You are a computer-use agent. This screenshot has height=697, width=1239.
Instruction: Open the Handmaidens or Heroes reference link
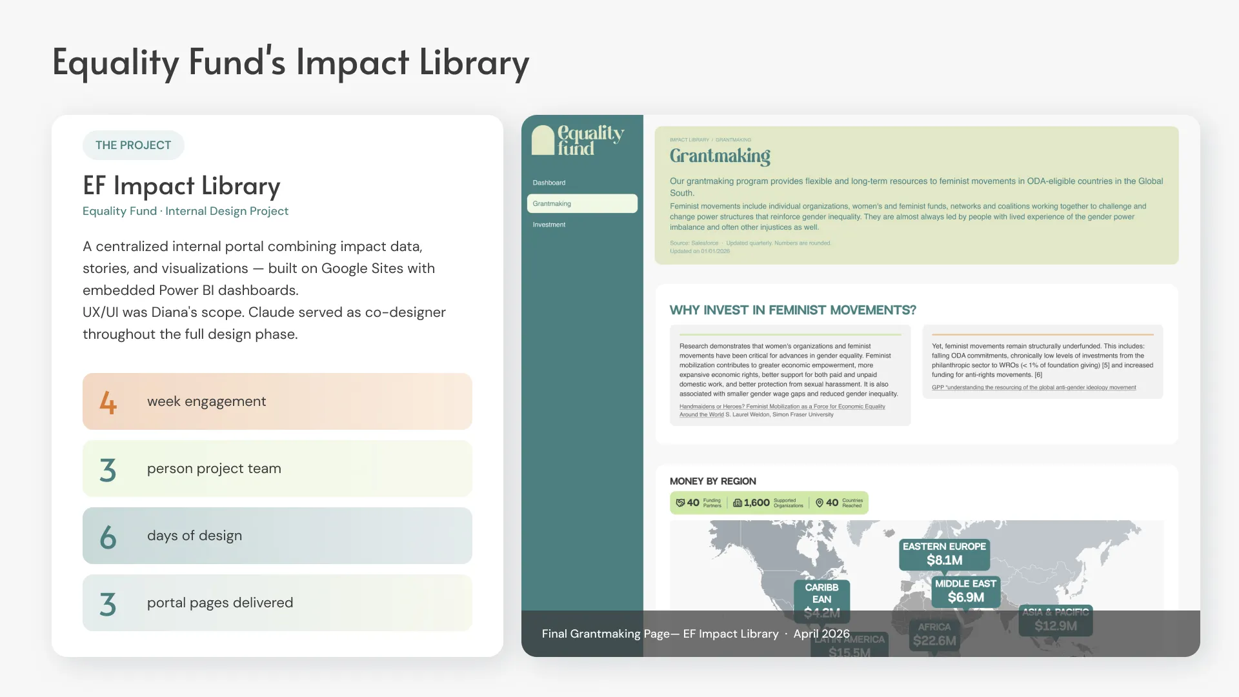pos(782,410)
